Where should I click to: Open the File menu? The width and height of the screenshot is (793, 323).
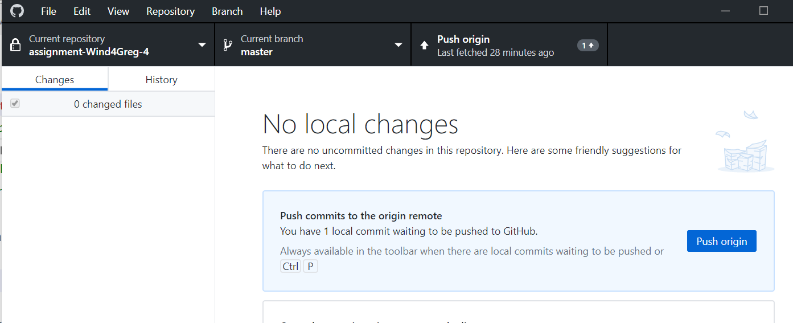pos(48,11)
